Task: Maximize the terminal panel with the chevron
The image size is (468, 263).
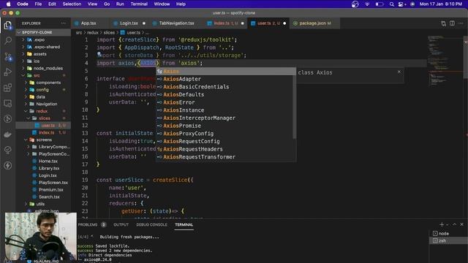Action: click(455, 224)
